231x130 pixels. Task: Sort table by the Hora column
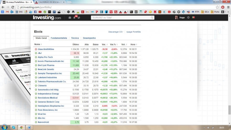pos(134,44)
